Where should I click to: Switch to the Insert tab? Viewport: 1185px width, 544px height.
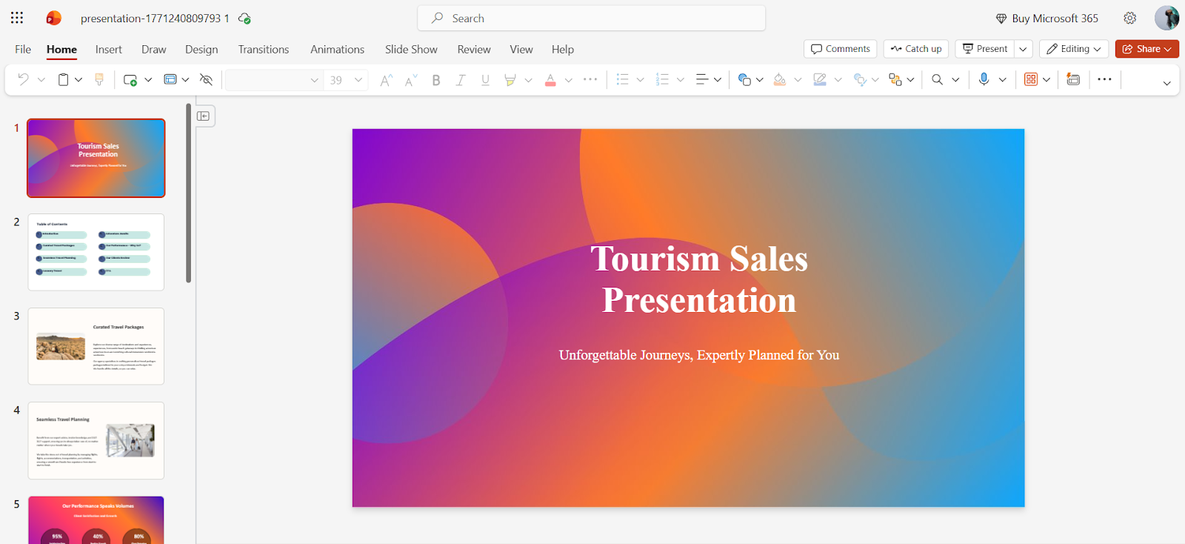coord(108,49)
